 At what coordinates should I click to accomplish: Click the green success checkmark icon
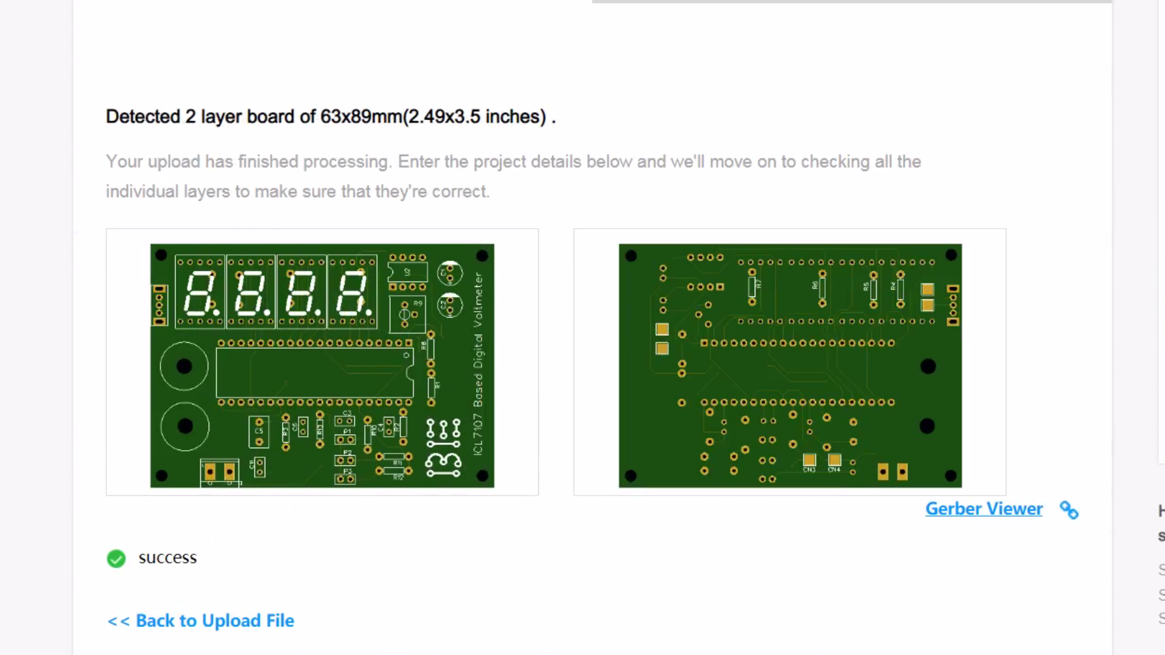click(116, 558)
